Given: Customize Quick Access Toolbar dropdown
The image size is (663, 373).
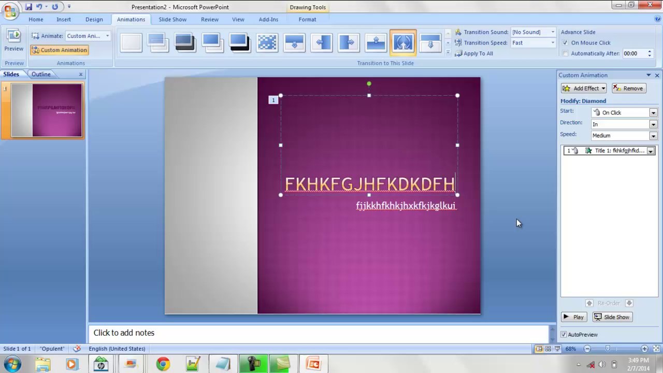Looking at the screenshot, I should tap(69, 7).
